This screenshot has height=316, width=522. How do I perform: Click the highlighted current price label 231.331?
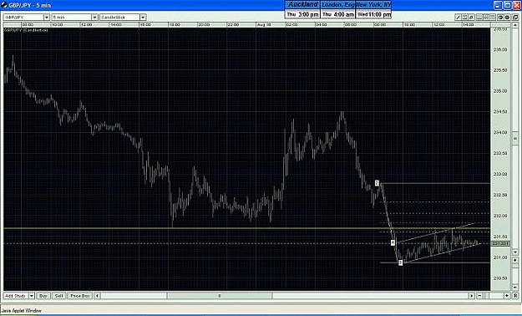[x=500, y=243]
